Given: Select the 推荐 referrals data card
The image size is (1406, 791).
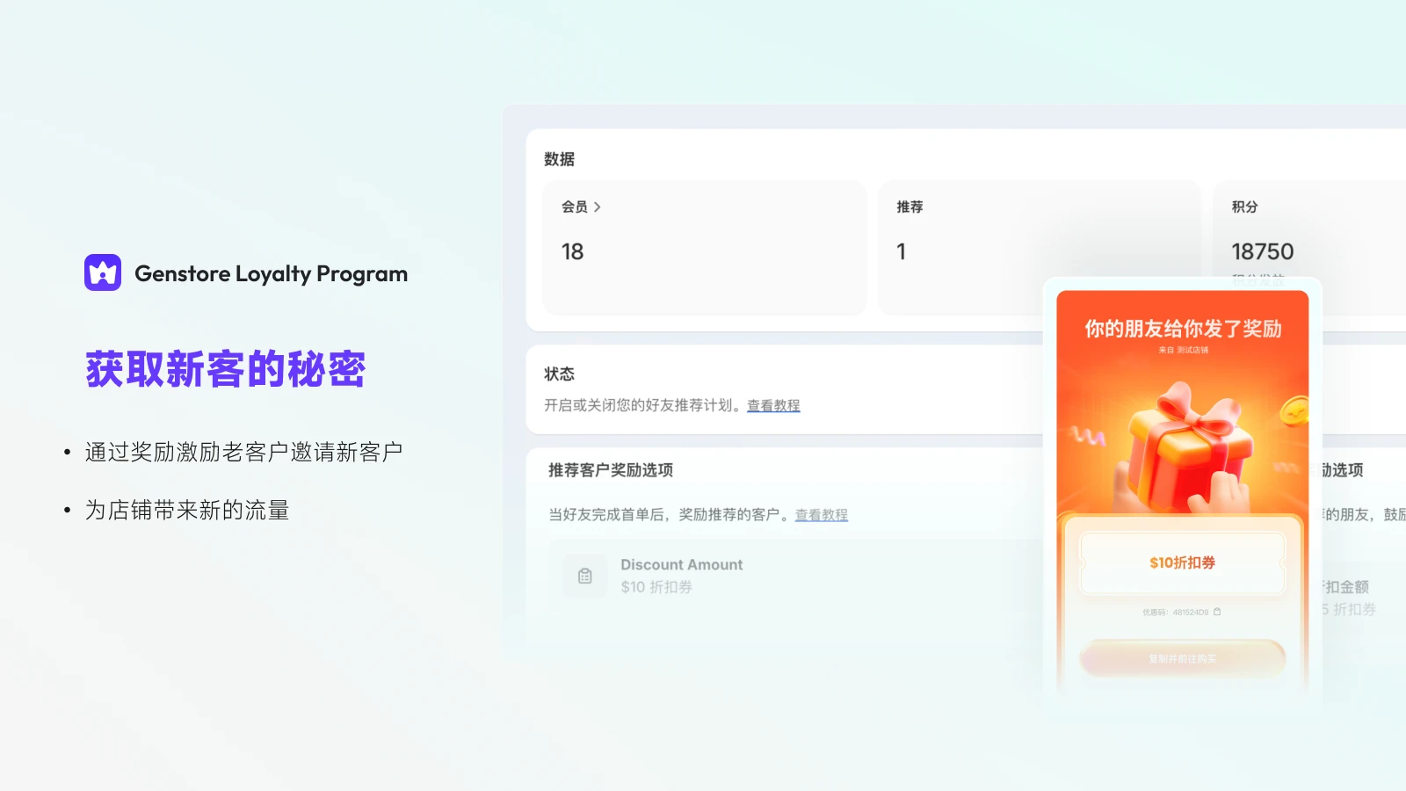Looking at the screenshot, I should coord(1040,248).
